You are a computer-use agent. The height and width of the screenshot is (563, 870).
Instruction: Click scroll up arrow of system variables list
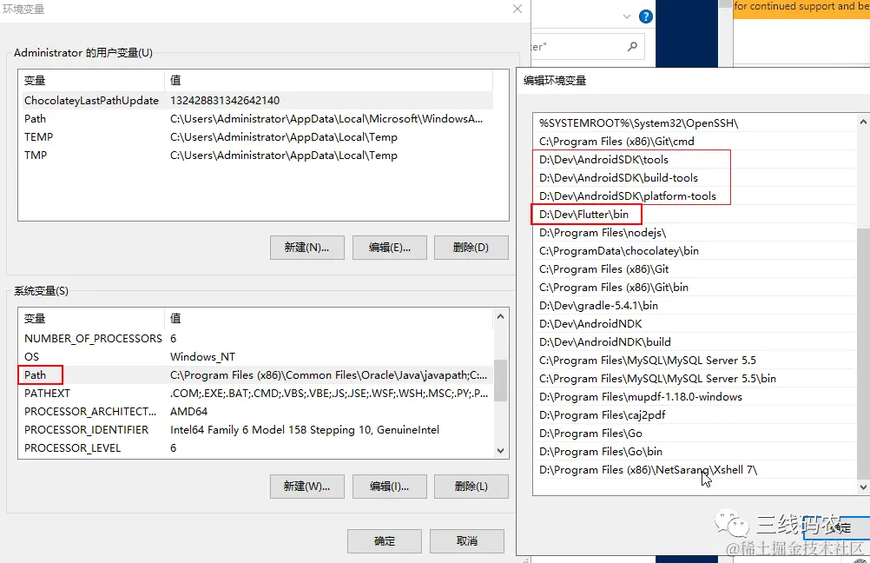500,316
